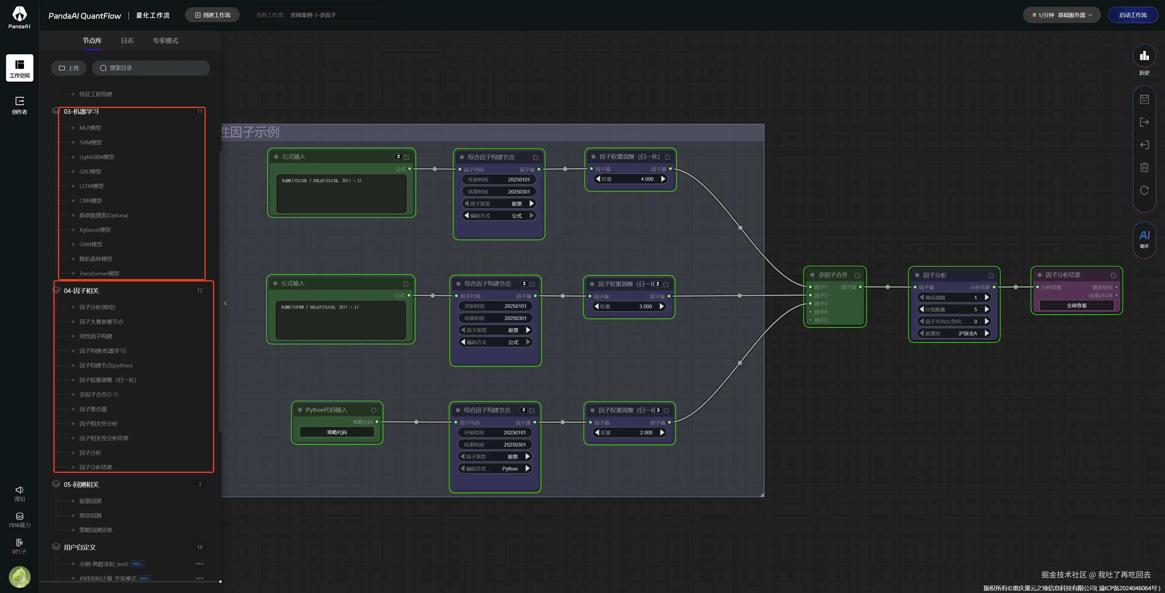Focus the 搜索目录 search field
The width and height of the screenshot is (1165, 593).
[x=150, y=68]
